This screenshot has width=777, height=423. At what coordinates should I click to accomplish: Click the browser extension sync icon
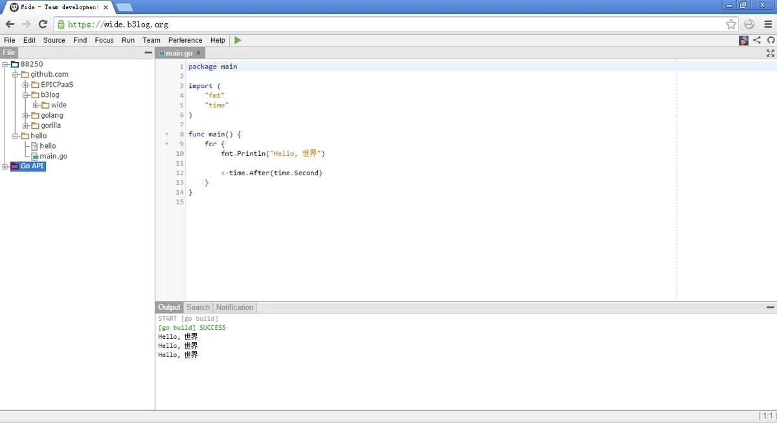click(749, 24)
